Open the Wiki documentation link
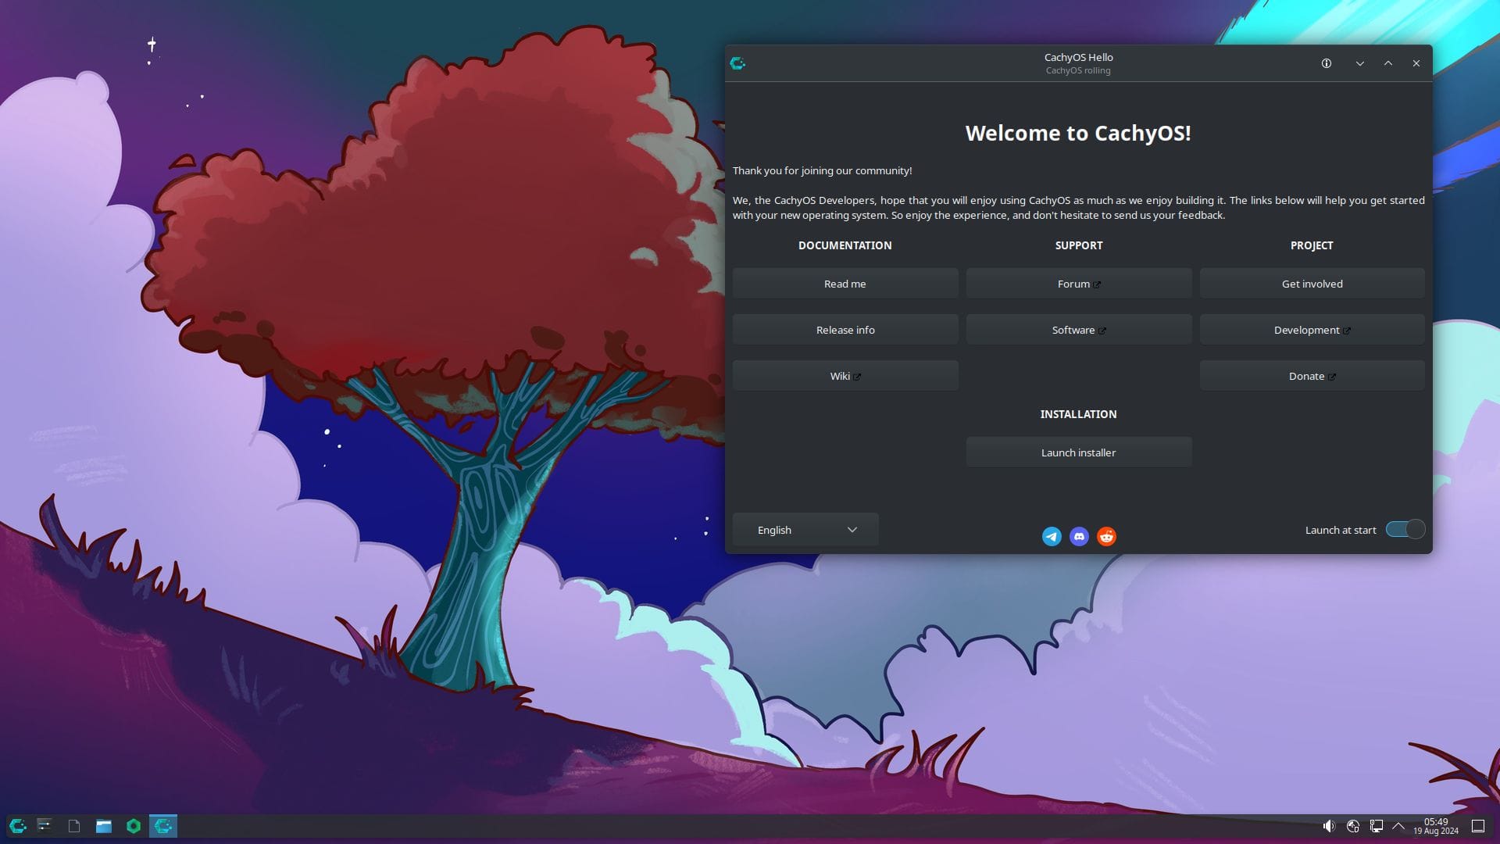Screen dimensions: 1500x844 (845, 375)
